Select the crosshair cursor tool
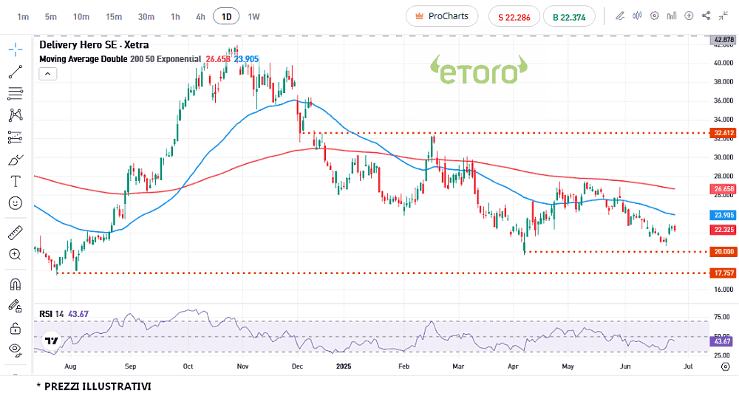 (16, 49)
